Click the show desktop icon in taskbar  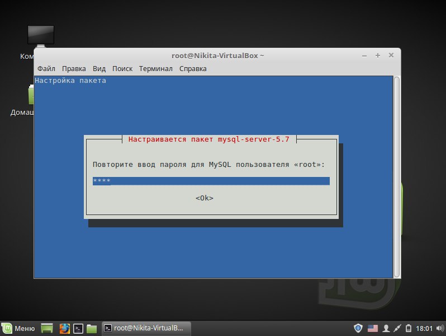click(x=47, y=328)
